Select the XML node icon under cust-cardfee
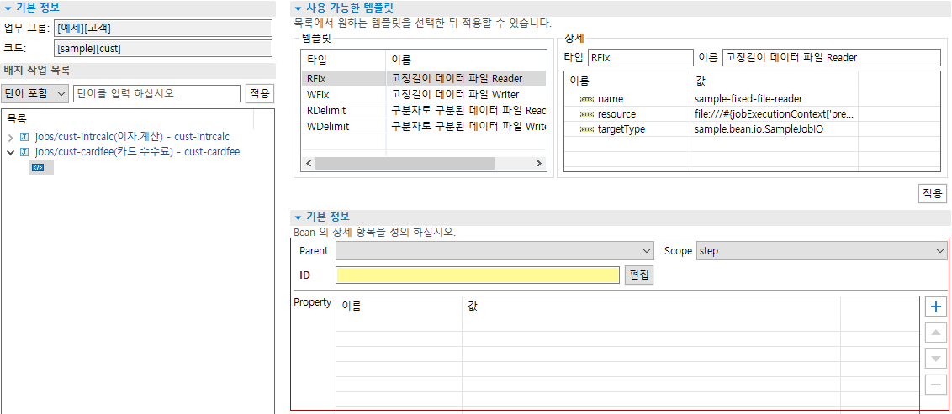This screenshot has height=414, width=952. [x=38, y=167]
